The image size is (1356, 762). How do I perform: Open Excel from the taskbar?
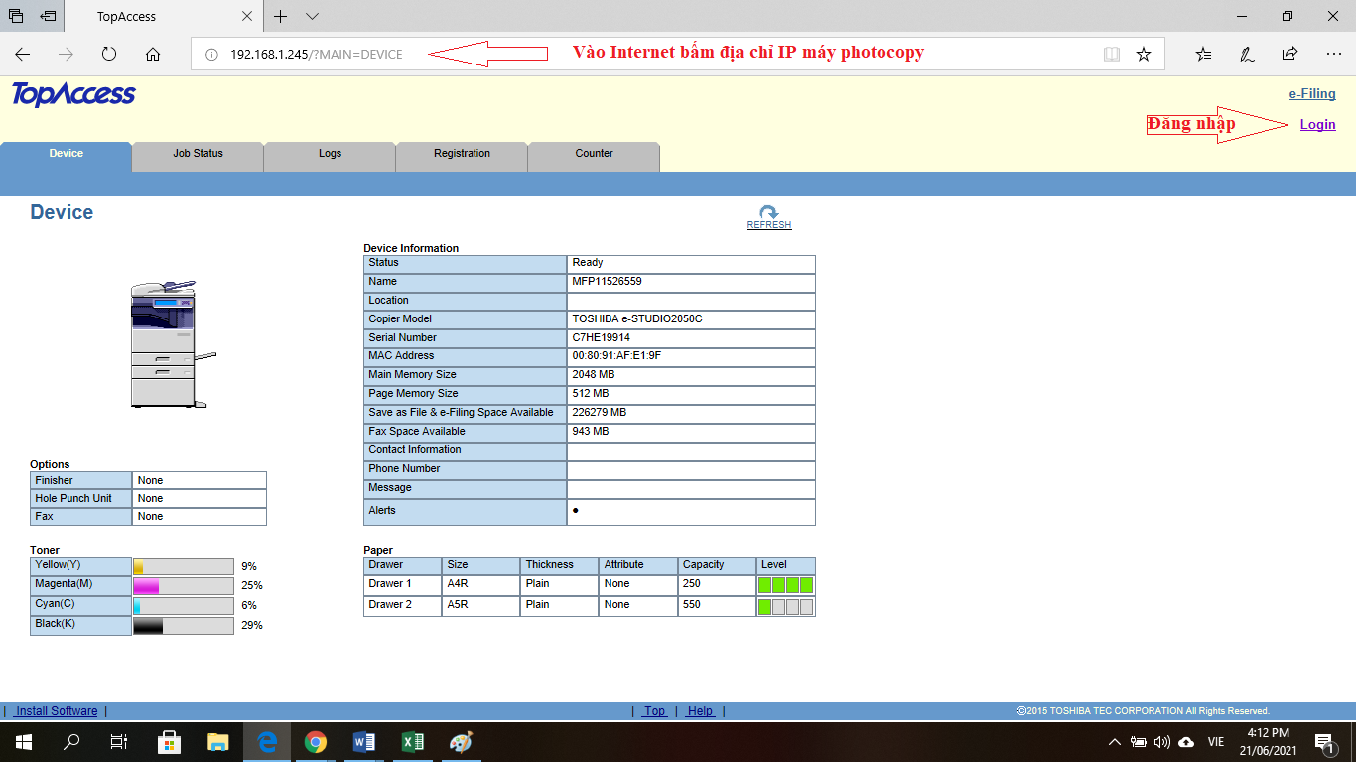tap(412, 741)
